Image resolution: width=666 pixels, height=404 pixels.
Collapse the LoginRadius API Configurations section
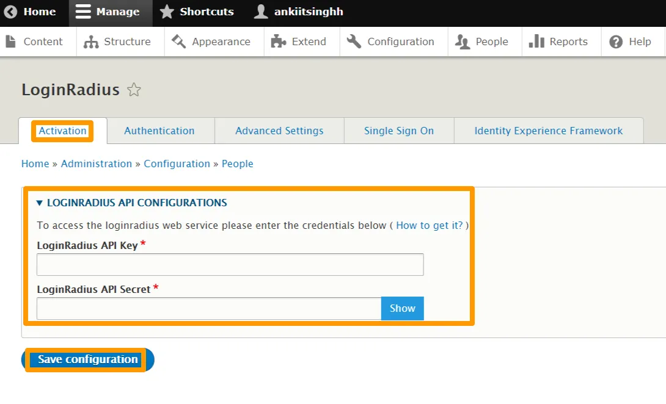131,203
